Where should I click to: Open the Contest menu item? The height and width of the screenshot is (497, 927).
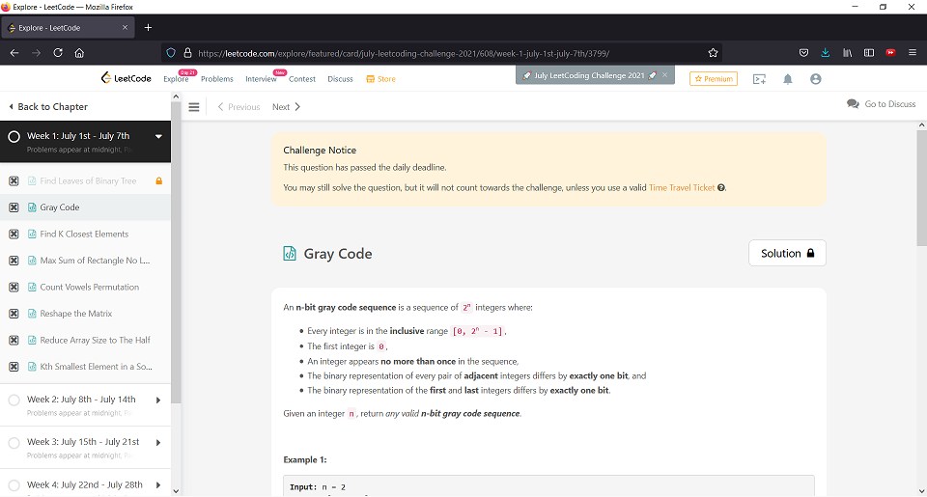pos(302,79)
